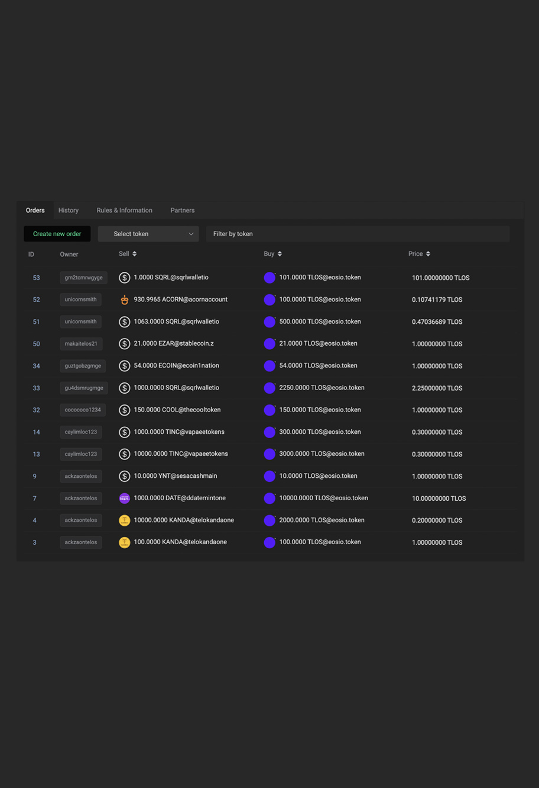Switch to the Partners tab
539x788 pixels.
[x=182, y=210]
